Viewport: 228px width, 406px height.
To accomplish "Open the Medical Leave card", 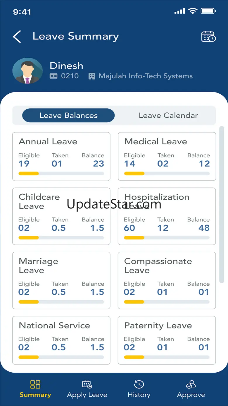I will point(167,157).
